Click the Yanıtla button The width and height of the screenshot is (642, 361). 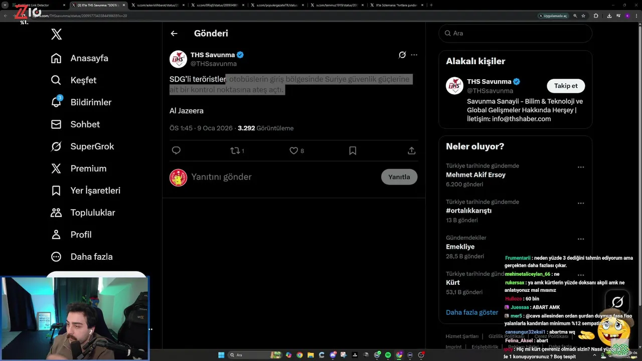[399, 177]
